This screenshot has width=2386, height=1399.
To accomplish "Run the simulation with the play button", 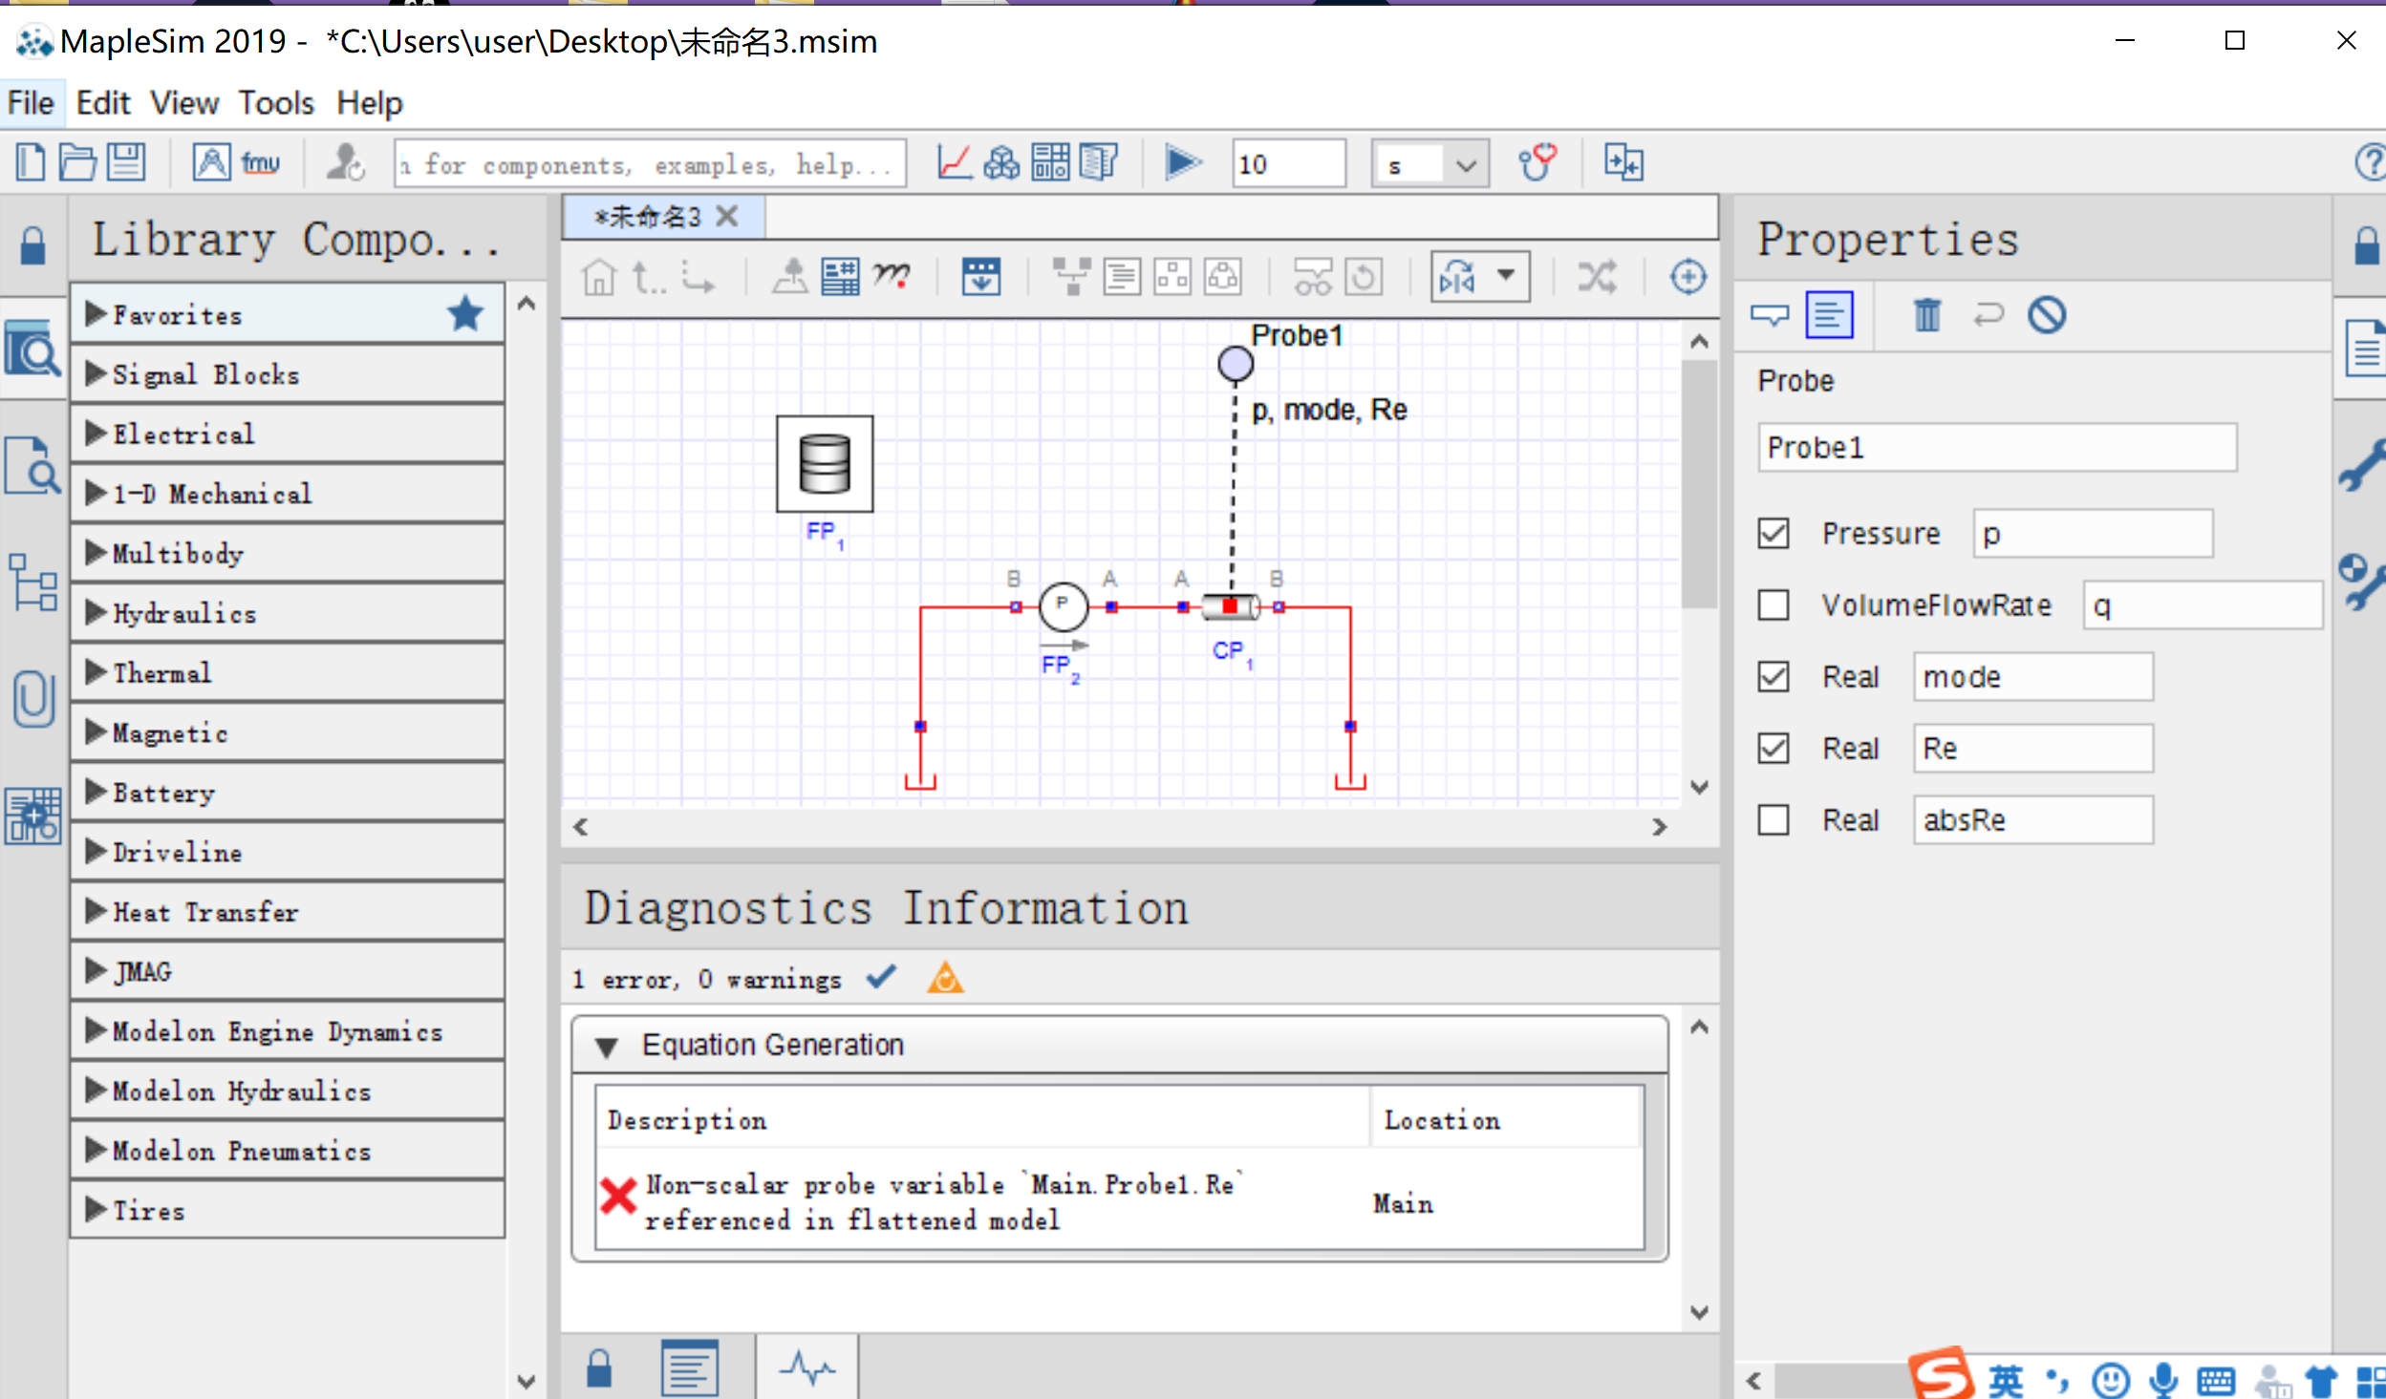I will (x=1183, y=162).
